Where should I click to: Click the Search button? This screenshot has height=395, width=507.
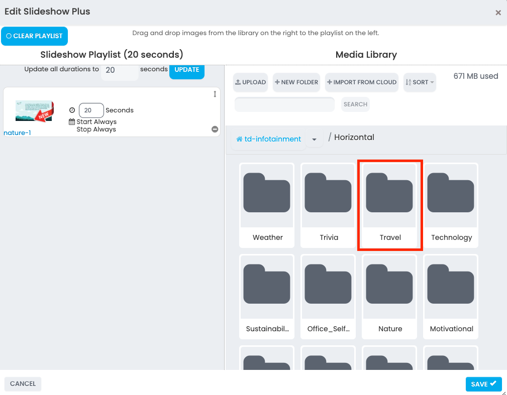355,104
